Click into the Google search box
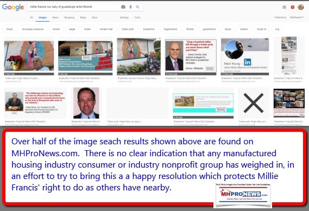Image resolution: width=309 pixels, height=211 pixels. pos(74,7)
